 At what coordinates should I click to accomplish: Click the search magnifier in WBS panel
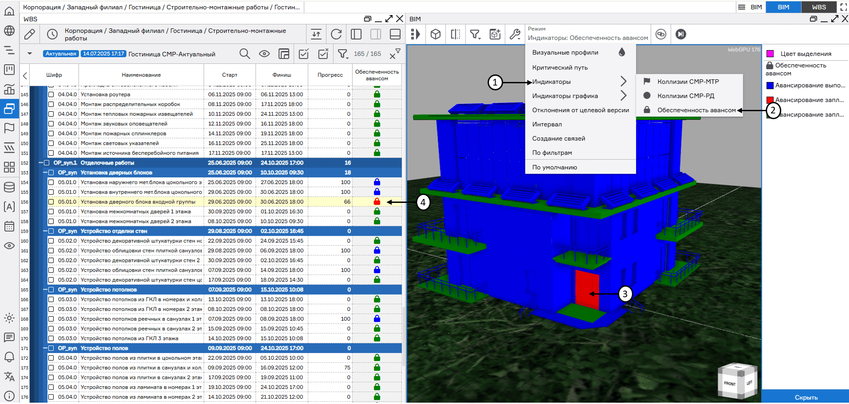[244, 54]
